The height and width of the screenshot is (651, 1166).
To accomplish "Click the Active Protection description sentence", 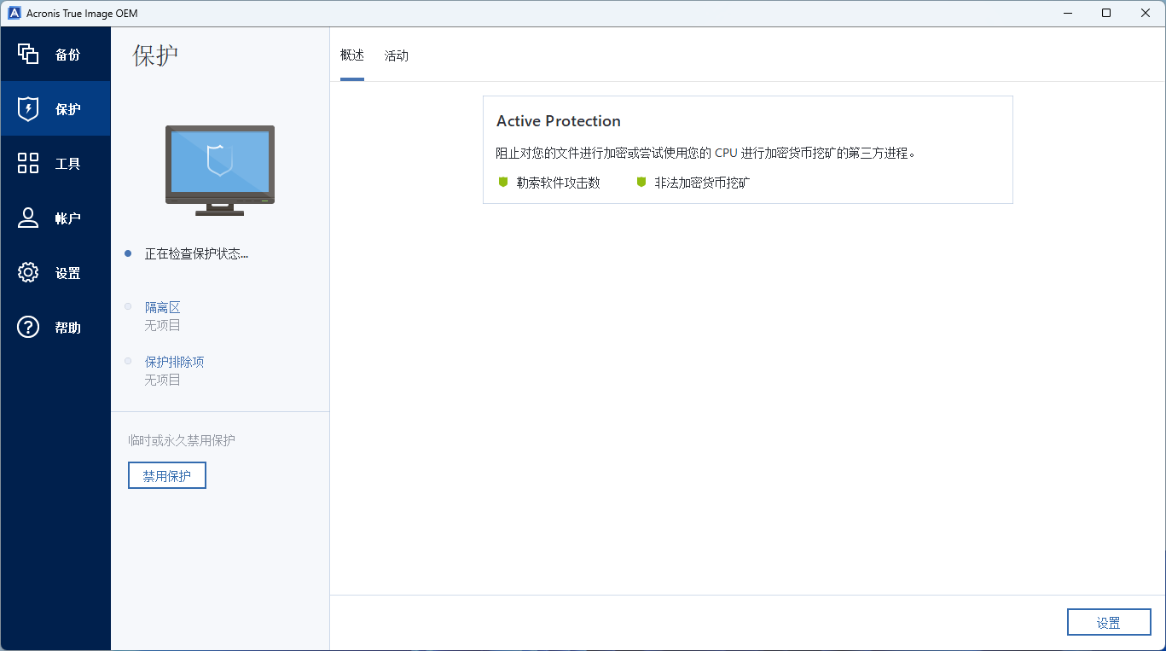I will 705,154.
